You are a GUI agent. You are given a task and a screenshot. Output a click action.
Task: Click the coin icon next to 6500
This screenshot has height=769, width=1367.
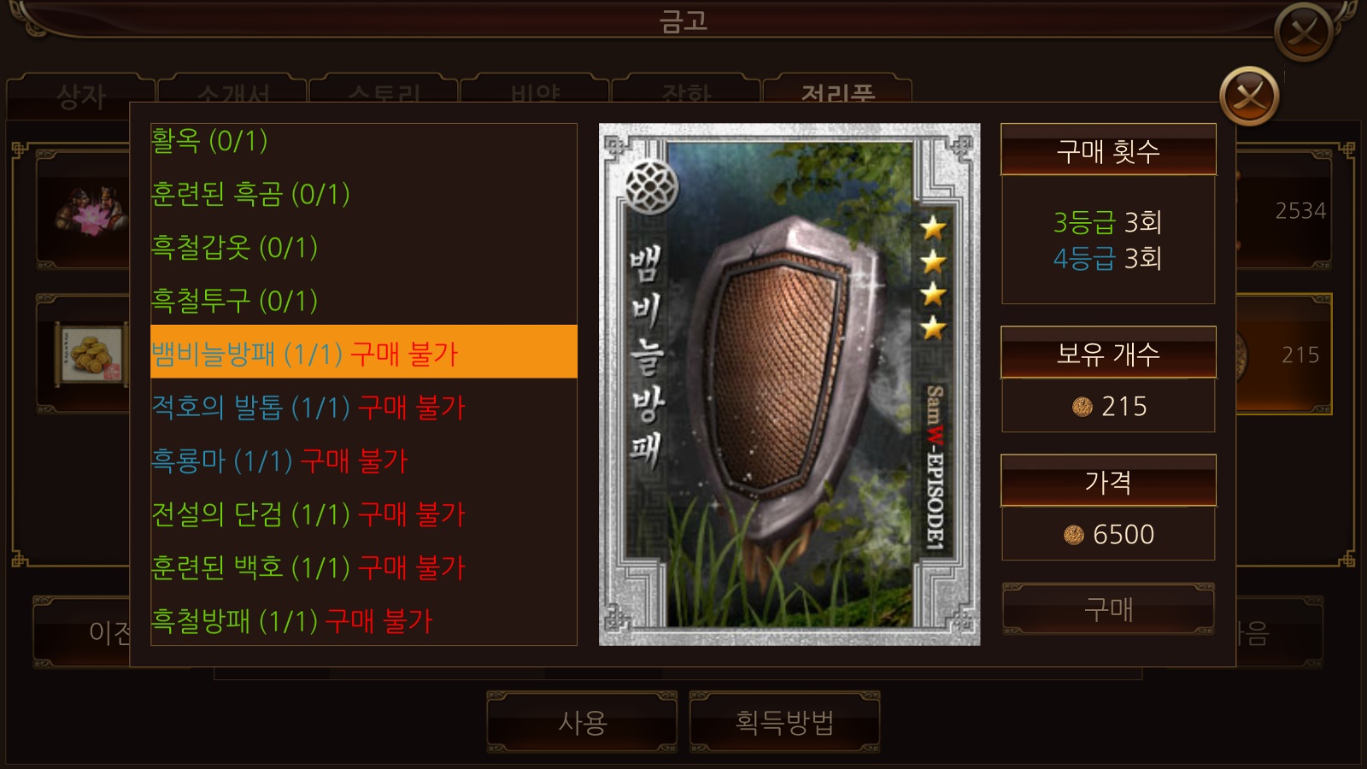click(1074, 535)
